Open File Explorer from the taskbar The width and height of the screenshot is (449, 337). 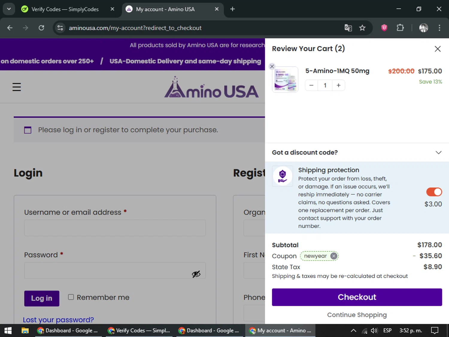click(x=25, y=330)
